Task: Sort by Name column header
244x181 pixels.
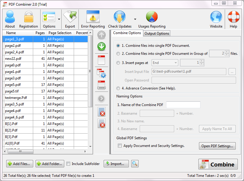Action: point(18,33)
